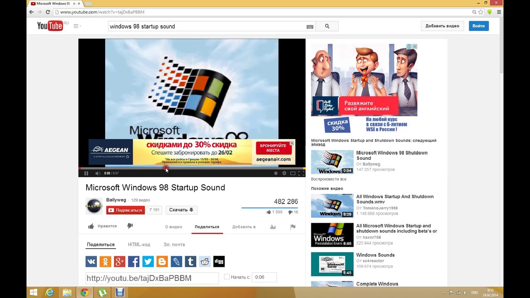530x298 pixels.
Task: Share video on LiveJournal pencil icon
Action: tap(176, 261)
